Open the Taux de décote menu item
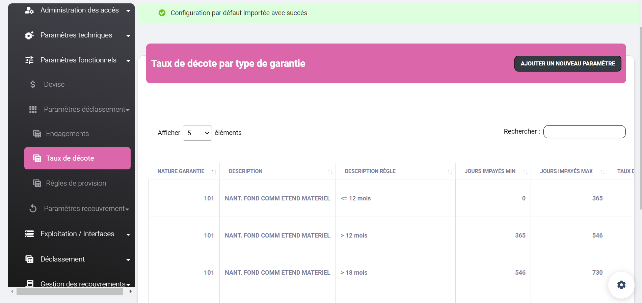The image size is (642, 303). (x=77, y=158)
